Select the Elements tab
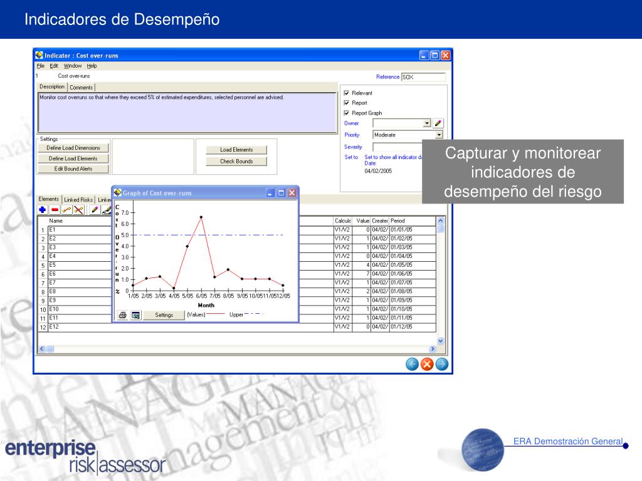The height and width of the screenshot is (481, 642). [49, 199]
